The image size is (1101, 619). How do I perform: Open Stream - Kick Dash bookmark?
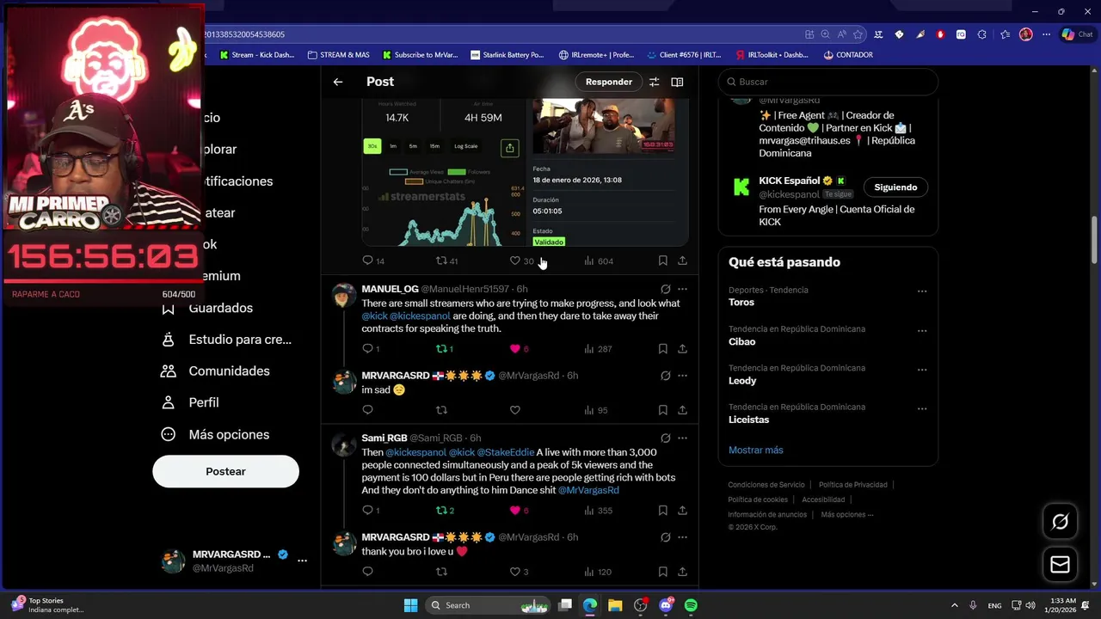click(257, 55)
